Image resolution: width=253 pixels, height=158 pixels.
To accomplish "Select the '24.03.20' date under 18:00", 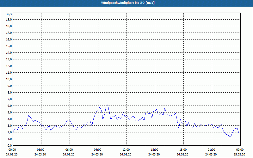I will click(182, 155).
